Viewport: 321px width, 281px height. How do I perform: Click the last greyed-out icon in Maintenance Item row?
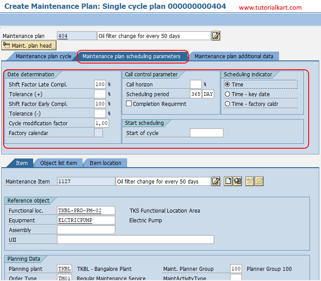pyautogui.click(x=259, y=181)
